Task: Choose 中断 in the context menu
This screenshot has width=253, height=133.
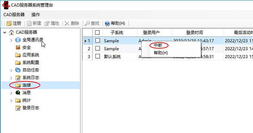Action: point(158,45)
